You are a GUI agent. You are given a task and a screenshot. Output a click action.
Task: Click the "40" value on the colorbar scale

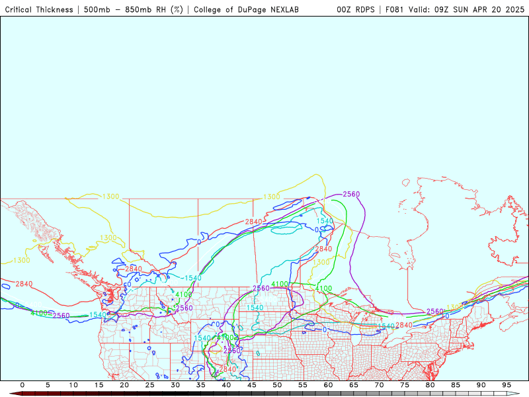[x=226, y=385]
